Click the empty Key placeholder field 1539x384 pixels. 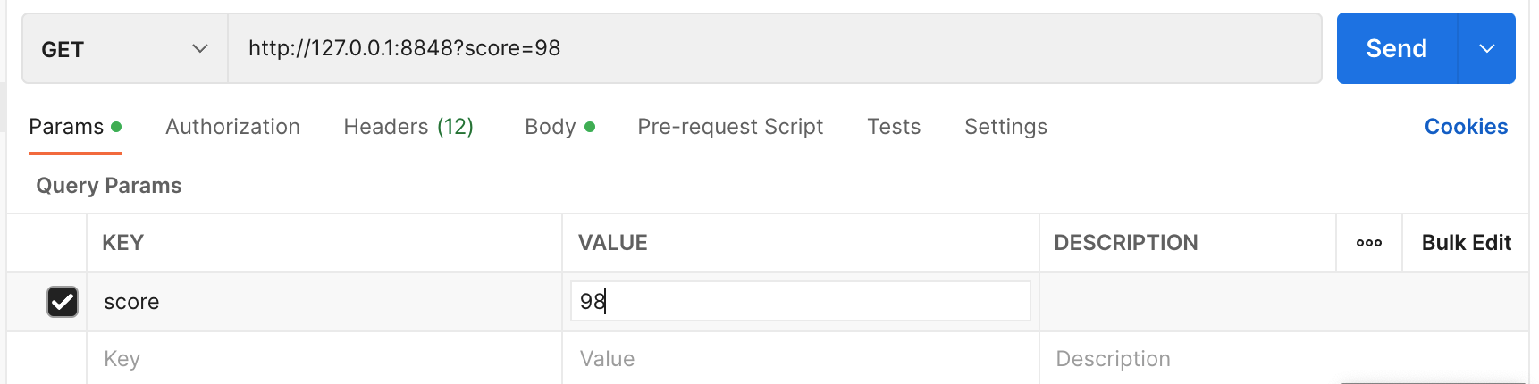[324, 359]
